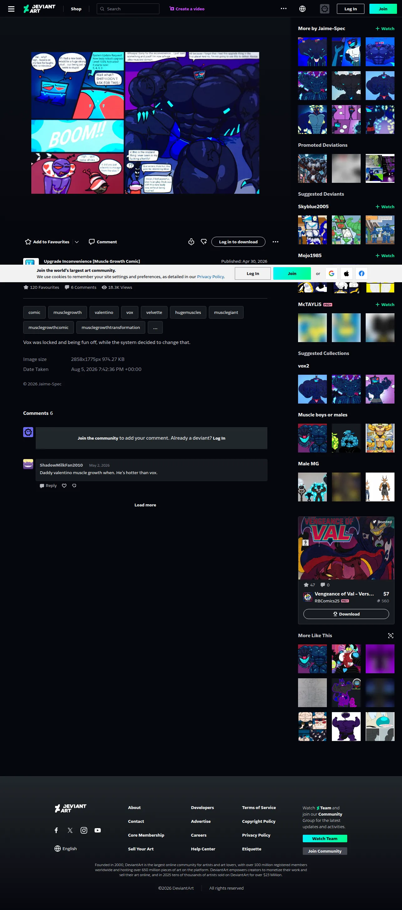402x910 pixels.
Task: Click the Create a video camera icon
Action: [x=172, y=9]
